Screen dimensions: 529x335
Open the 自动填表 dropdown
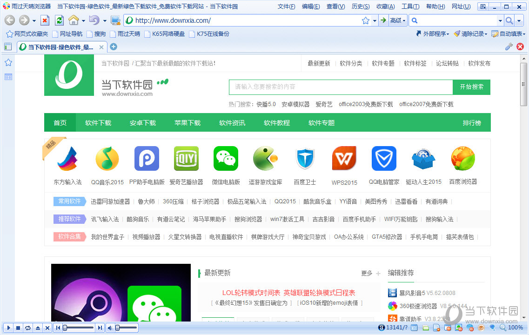(x=509, y=34)
